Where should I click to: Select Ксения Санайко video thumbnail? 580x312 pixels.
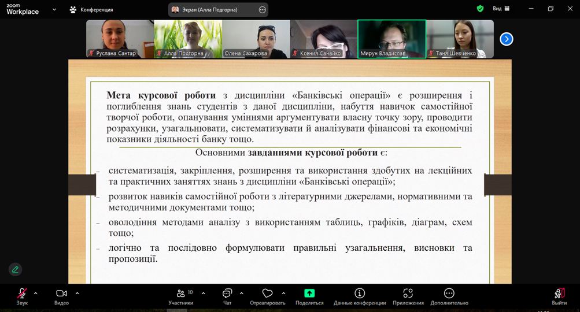tap(324, 39)
